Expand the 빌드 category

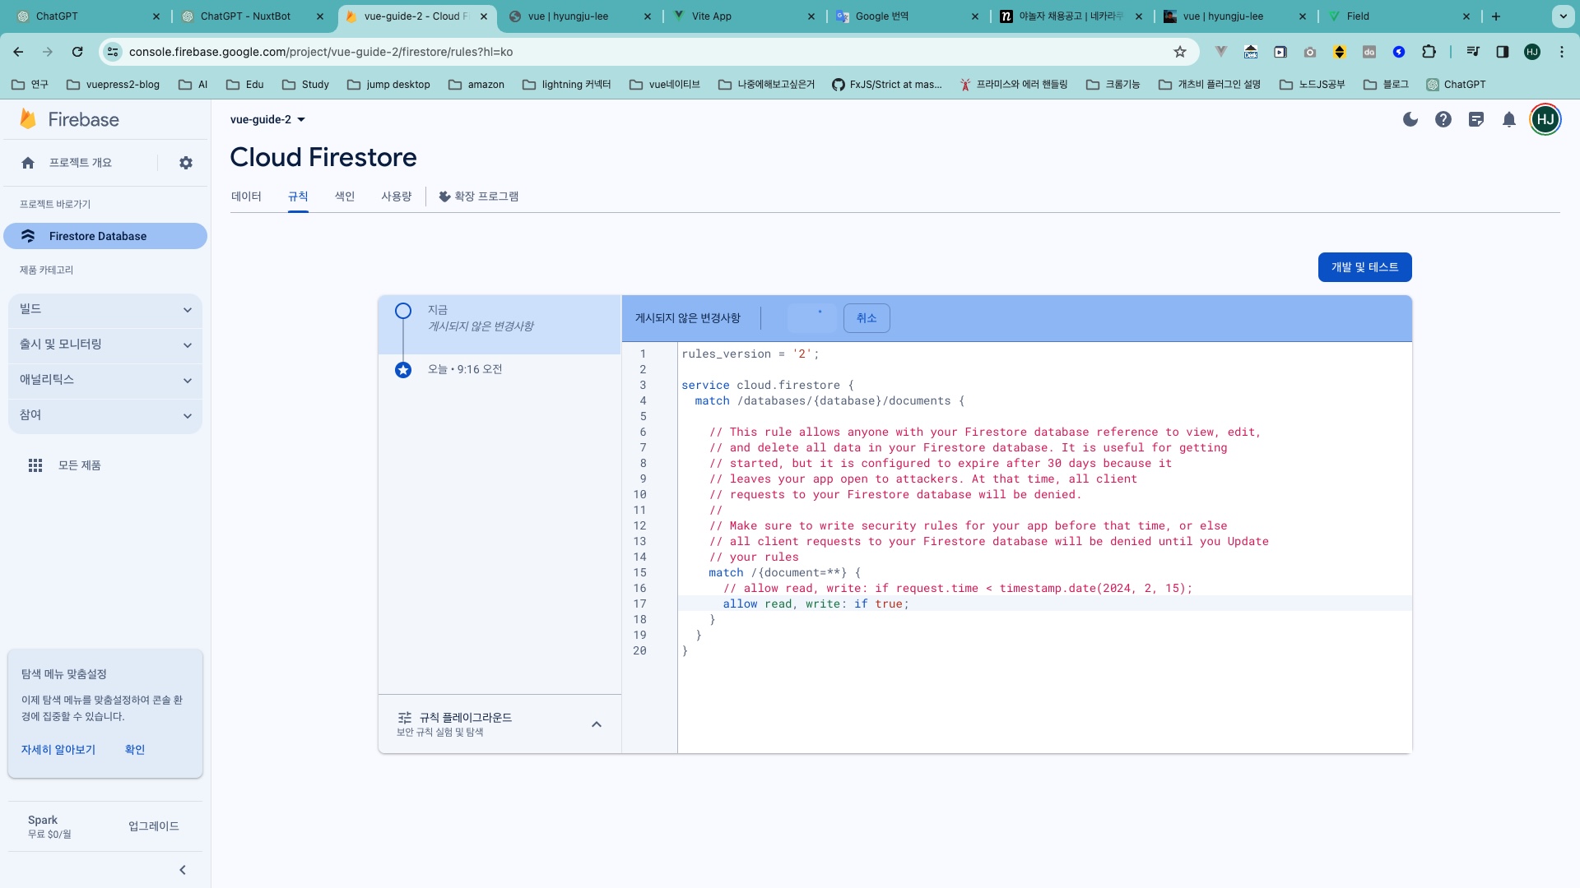[105, 309]
